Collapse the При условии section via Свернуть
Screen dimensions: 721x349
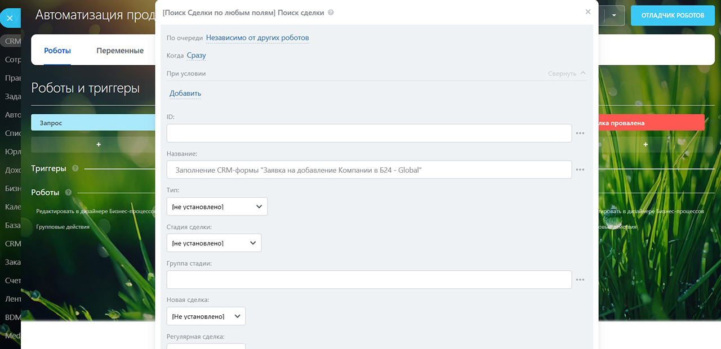coord(567,74)
